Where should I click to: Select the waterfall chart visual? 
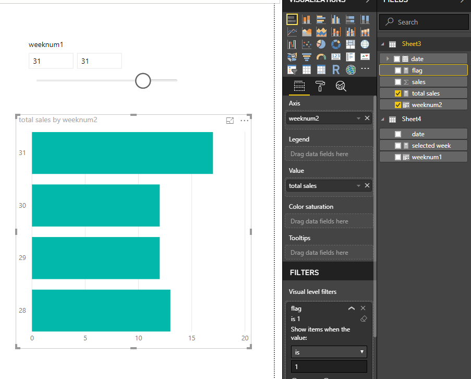click(292, 44)
